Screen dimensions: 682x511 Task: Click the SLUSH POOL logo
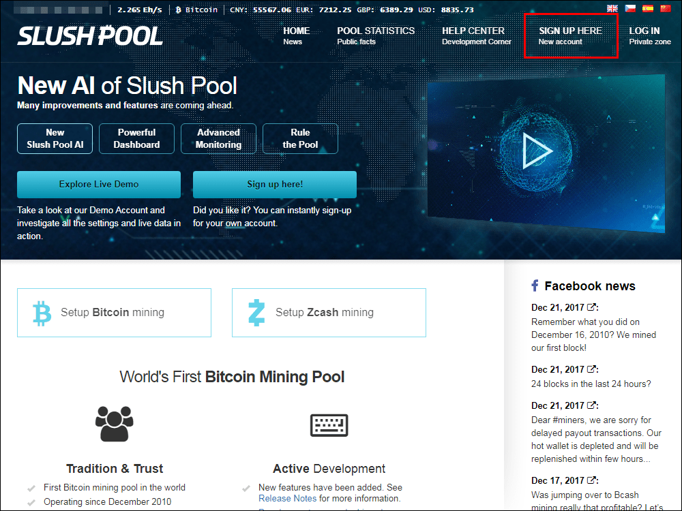point(89,35)
